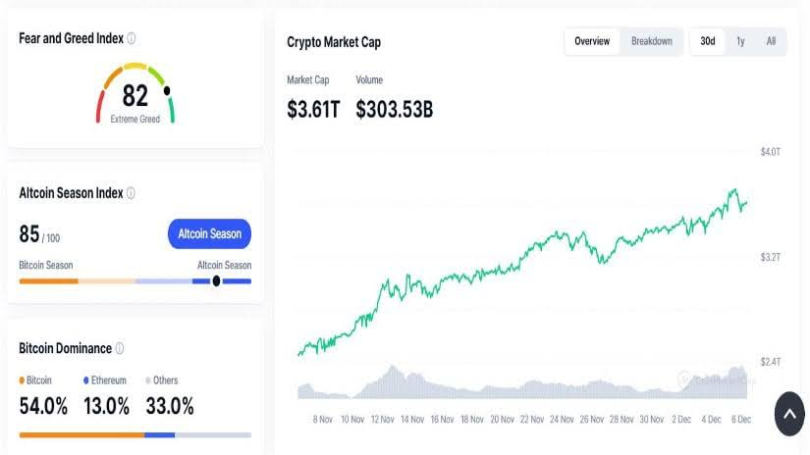This screenshot has height=455, width=810.
Task: Click the Bitcoin Dominance percentage bar
Action: [x=135, y=435]
